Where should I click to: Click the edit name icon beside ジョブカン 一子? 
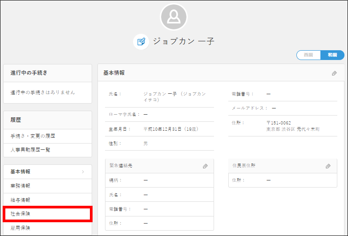pyautogui.click(x=141, y=42)
